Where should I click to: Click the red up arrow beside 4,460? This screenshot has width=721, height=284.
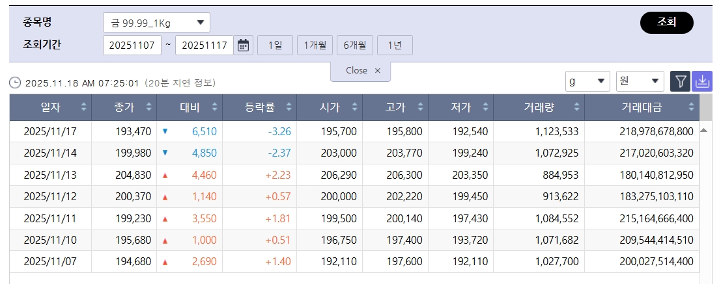[165, 175]
